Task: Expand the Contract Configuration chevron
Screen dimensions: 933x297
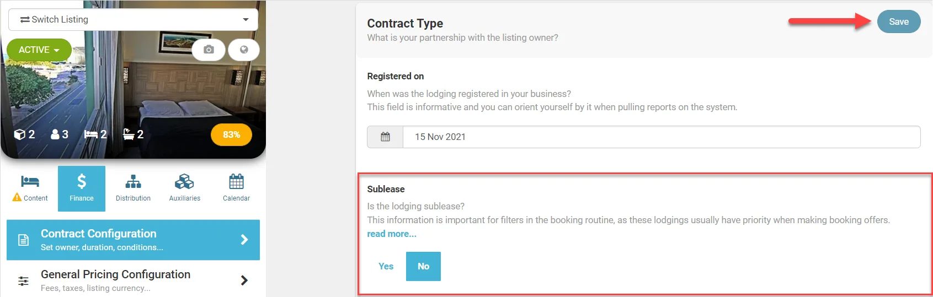Action: [x=244, y=240]
